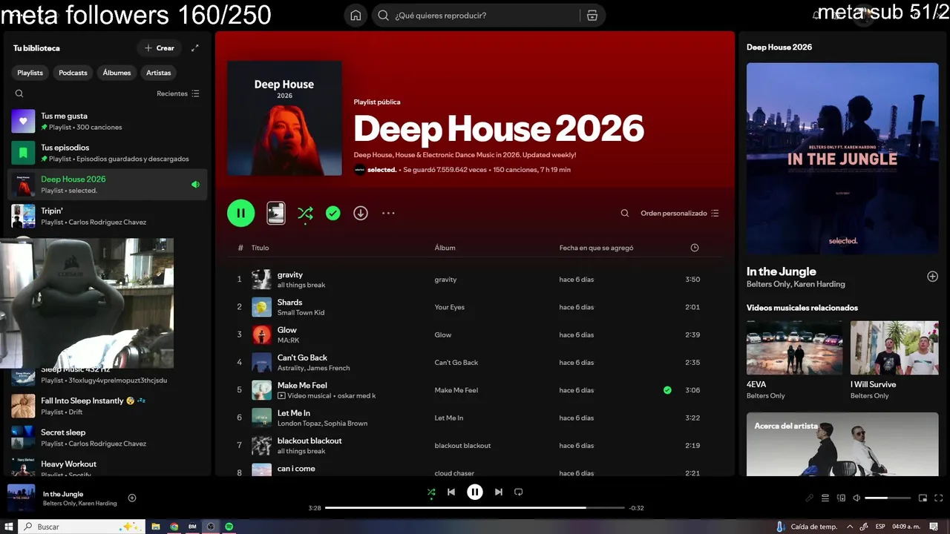
Task: Pause playlist with the big green button
Action: pos(240,213)
